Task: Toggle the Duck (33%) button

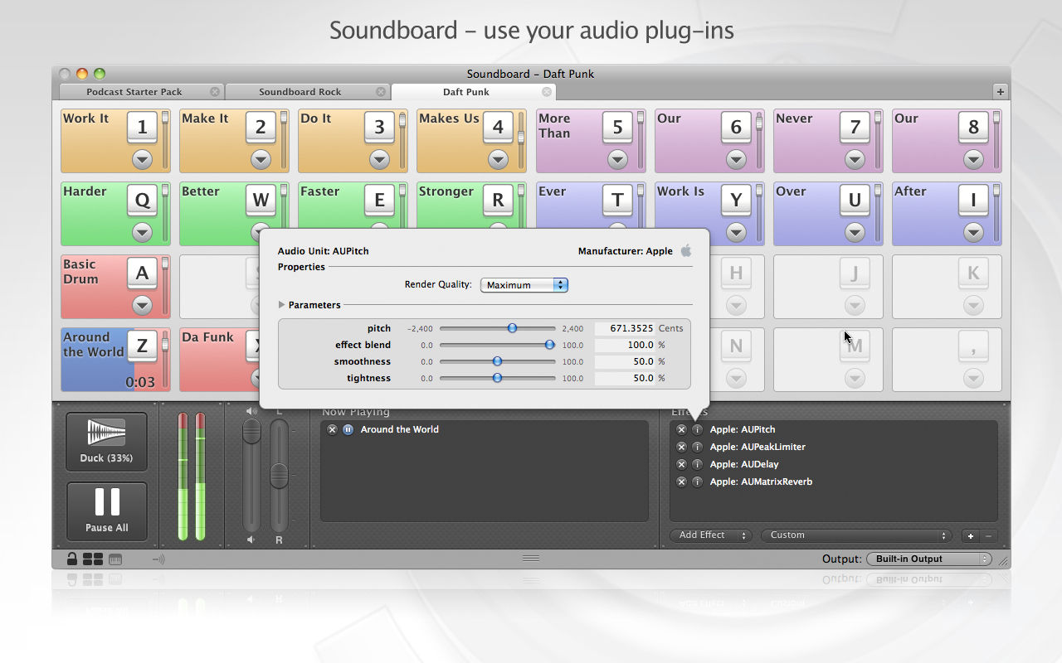Action: click(106, 442)
